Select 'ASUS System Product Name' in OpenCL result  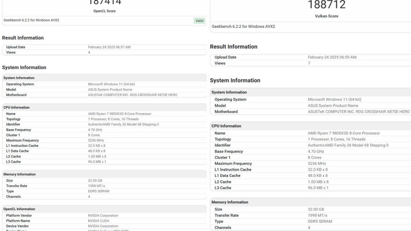tap(110, 90)
